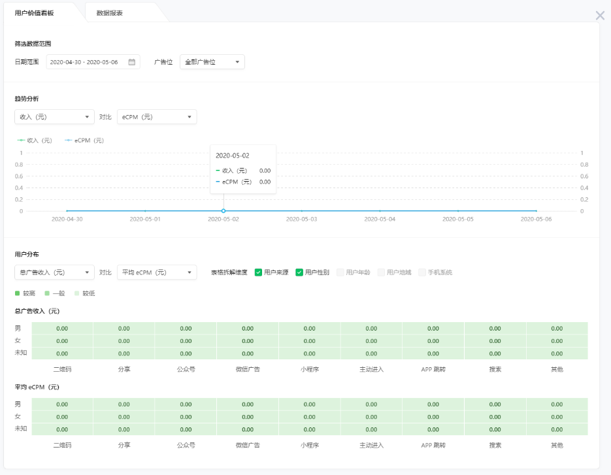Toggle eCPM（元） legend marker in chart

click(69, 140)
